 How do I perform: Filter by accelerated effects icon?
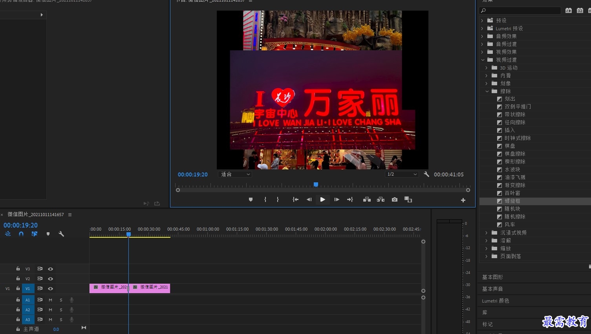(x=568, y=11)
